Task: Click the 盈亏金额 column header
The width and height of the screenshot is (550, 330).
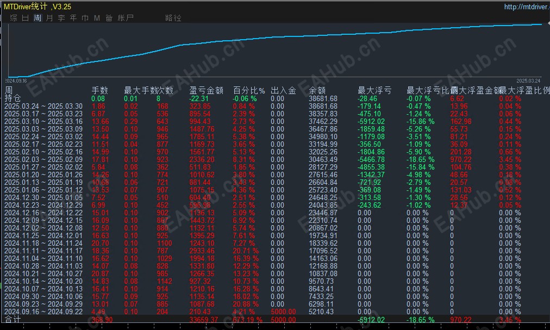Action: point(207,91)
